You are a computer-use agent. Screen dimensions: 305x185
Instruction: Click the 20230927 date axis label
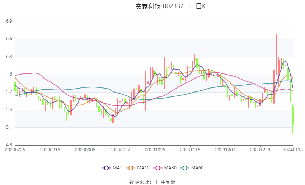pyautogui.click(x=120, y=150)
